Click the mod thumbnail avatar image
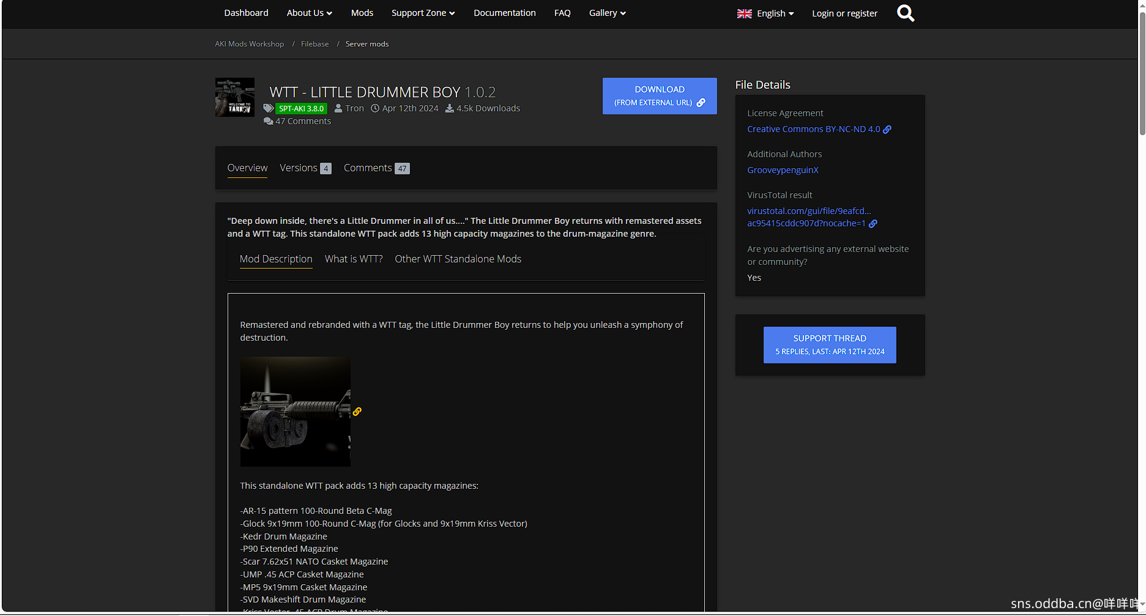 [x=234, y=97]
